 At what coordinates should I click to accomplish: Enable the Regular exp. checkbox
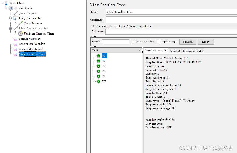(159, 42)
